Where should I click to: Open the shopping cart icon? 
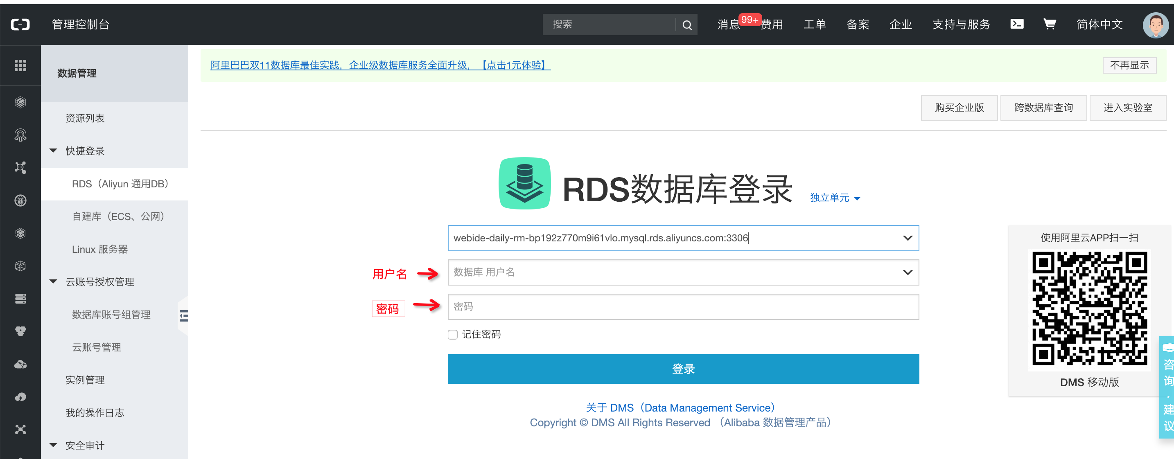[1049, 24]
